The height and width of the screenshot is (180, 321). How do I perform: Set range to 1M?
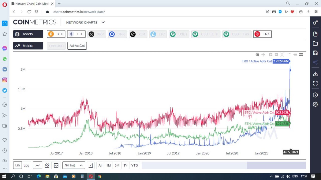coord(108,165)
